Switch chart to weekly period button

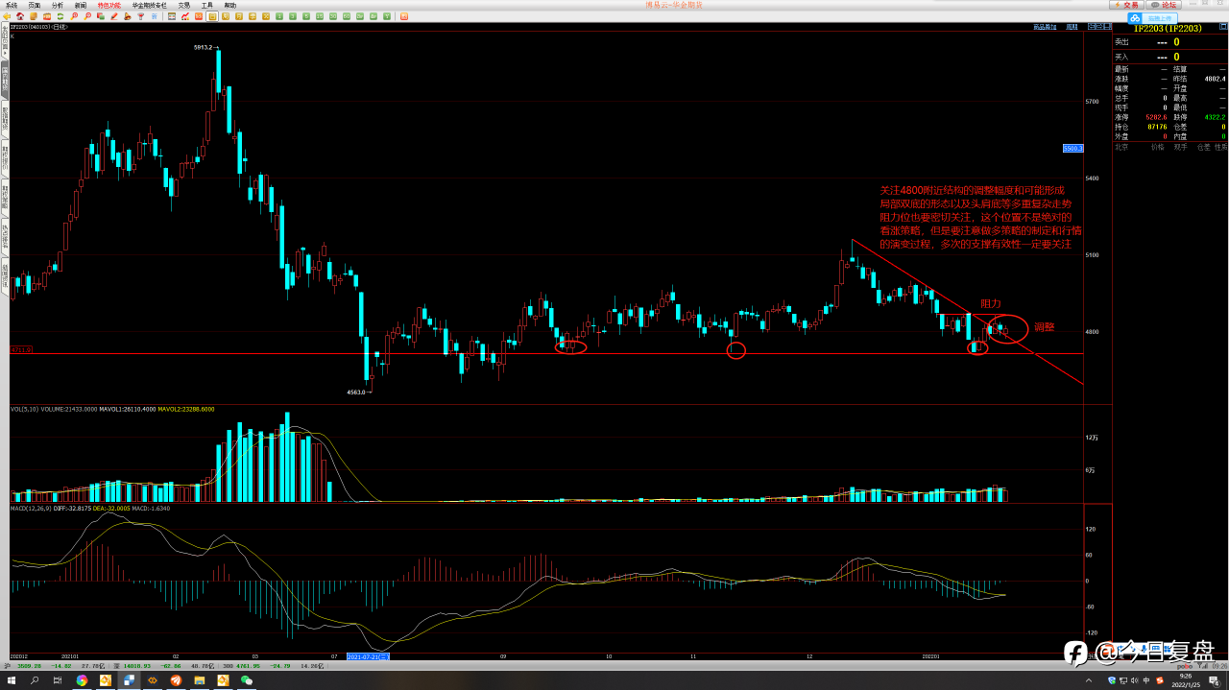point(226,16)
